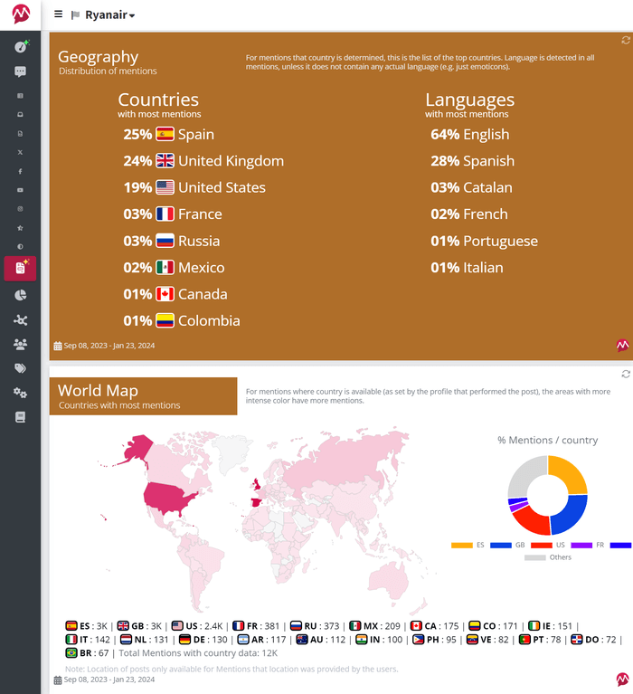633x694 pixels.
Task: Toggle Others gray legend swatch
Action: (x=535, y=557)
